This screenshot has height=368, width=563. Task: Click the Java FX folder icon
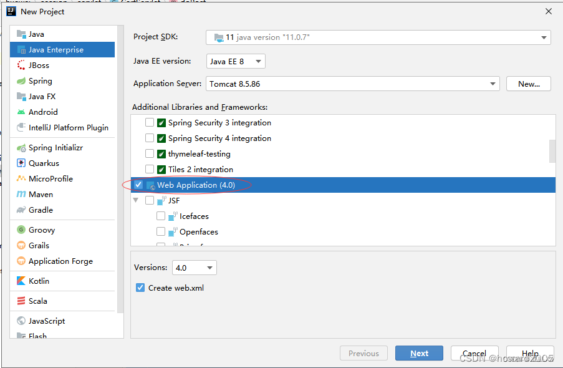point(21,97)
